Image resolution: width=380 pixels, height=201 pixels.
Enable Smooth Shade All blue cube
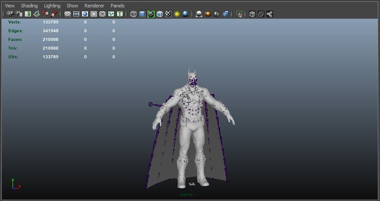(x=142, y=14)
